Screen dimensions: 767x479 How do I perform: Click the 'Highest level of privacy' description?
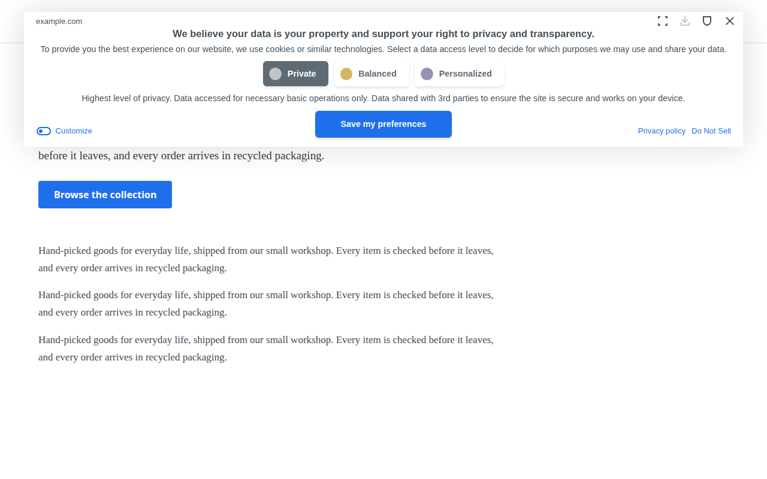pyautogui.click(x=383, y=98)
